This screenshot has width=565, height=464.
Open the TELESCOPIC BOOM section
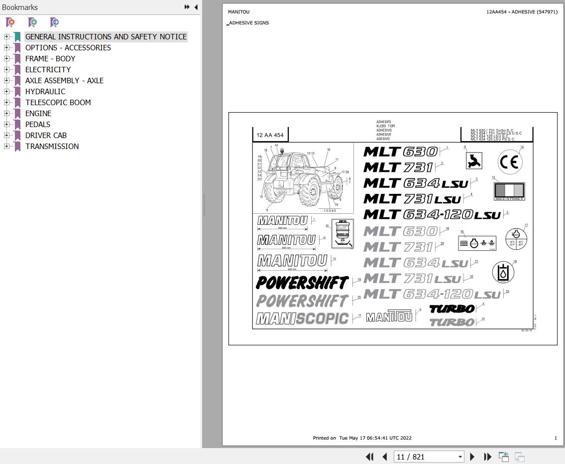click(x=58, y=103)
